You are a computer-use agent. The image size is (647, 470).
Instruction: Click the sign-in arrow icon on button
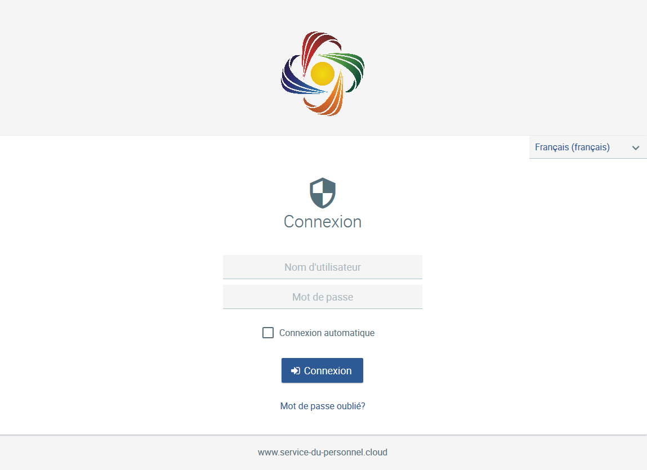pyautogui.click(x=296, y=371)
